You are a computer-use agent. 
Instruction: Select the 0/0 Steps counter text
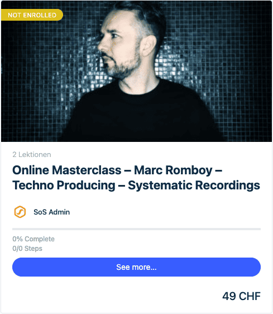click(27, 249)
